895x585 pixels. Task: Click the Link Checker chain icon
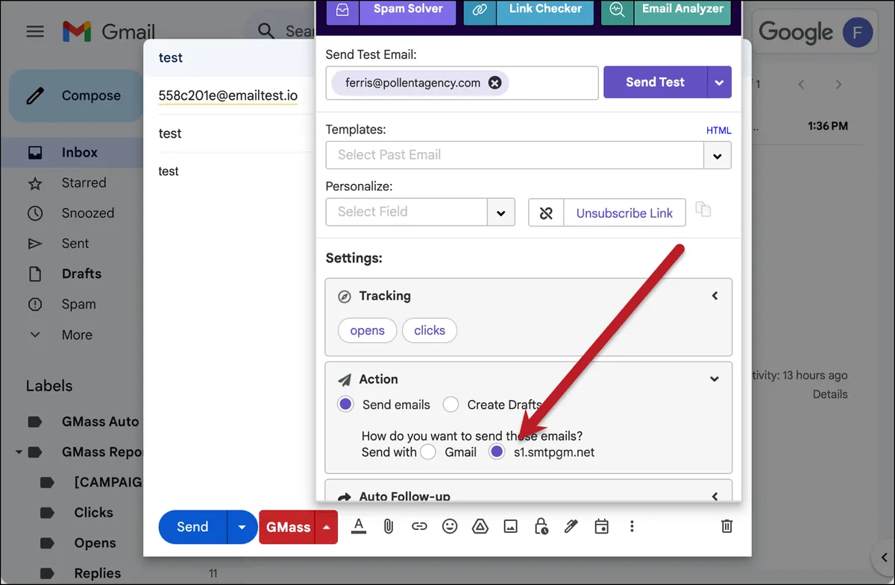(x=480, y=10)
